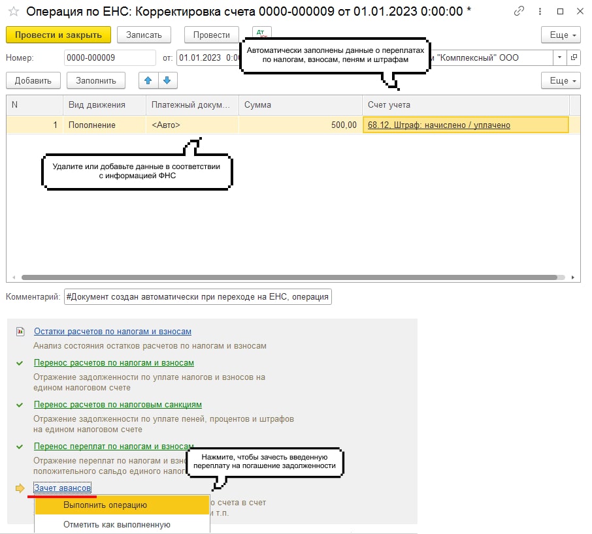Click the report icon beside Остатки расчетов

pyautogui.click(x=20, y=332)
